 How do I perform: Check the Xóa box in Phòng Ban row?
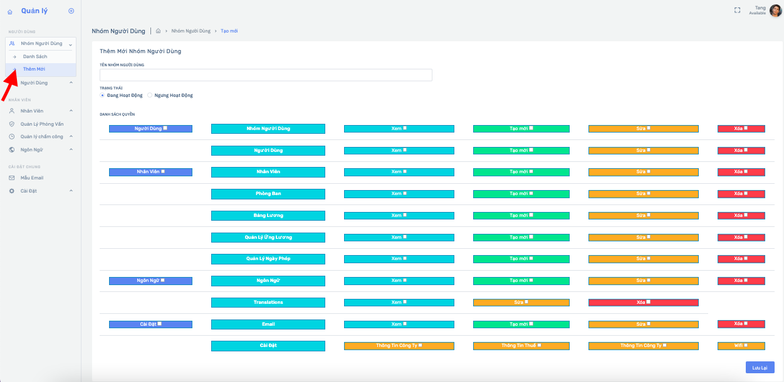coord(746,193)
